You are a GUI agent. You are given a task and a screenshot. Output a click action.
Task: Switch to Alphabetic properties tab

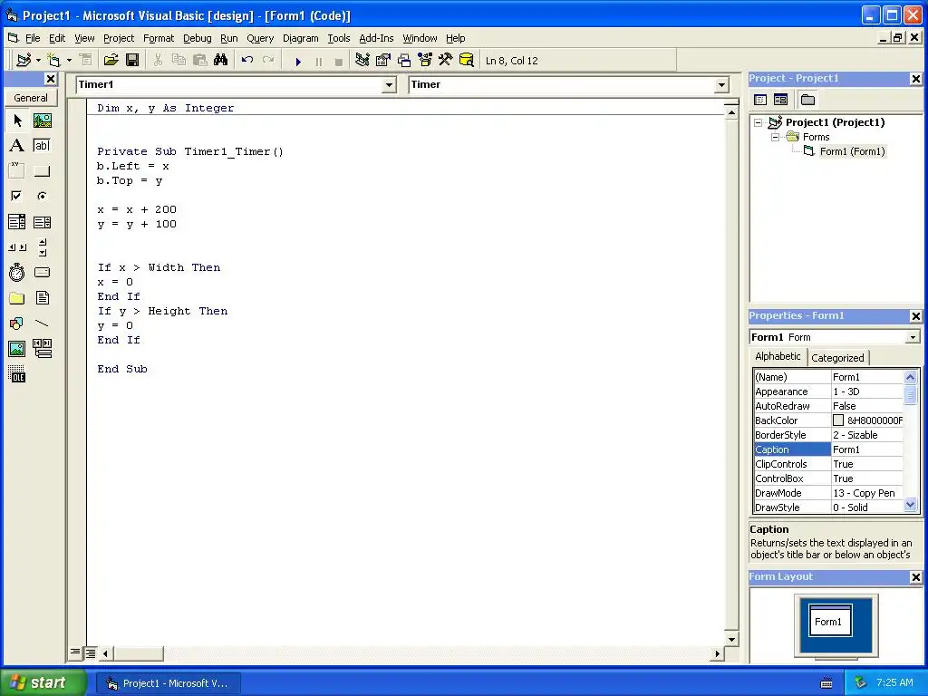pos(778,356)
